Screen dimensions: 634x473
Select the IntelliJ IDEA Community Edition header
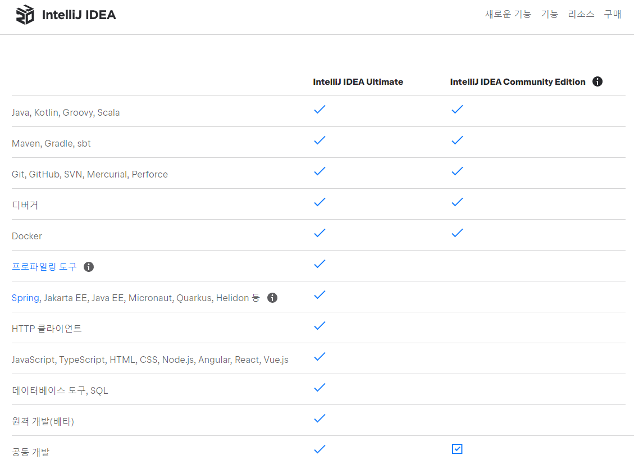pos(518,81)
